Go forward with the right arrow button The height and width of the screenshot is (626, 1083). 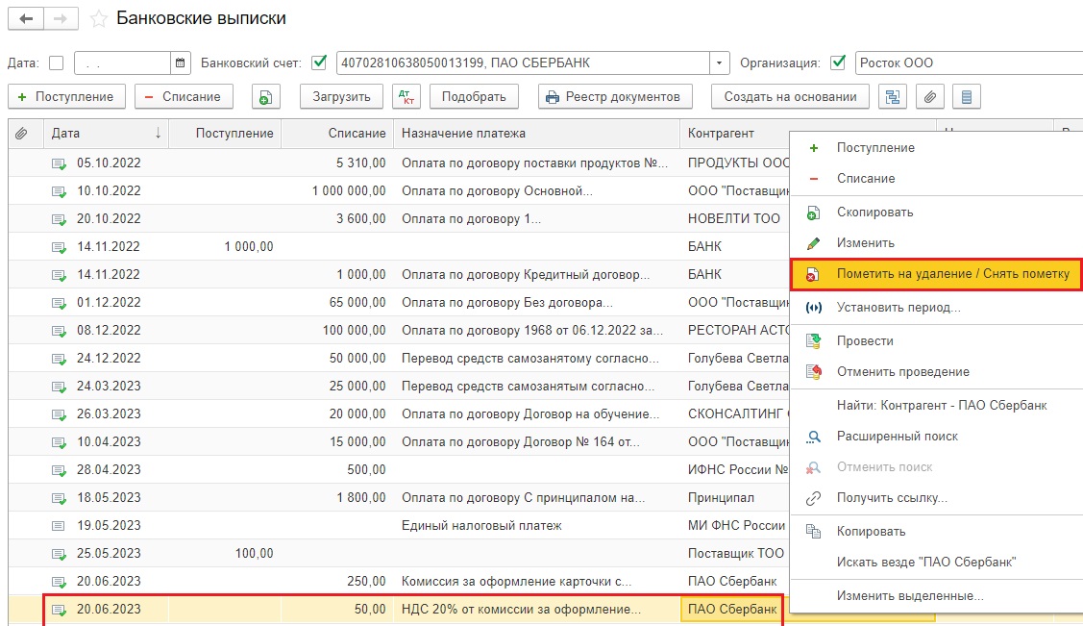pos(61,18)
